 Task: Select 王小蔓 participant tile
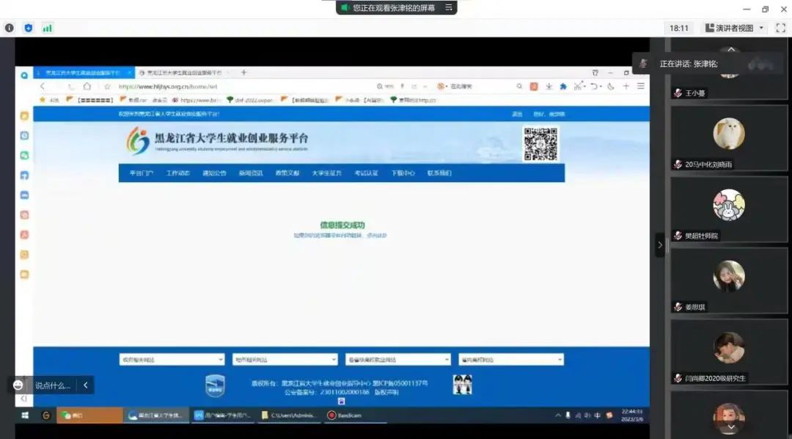729,70
